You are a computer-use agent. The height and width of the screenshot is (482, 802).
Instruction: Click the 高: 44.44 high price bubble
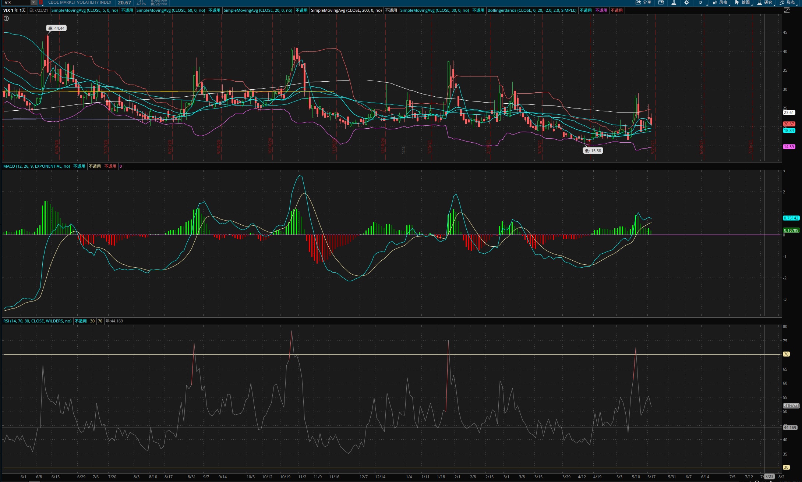tap(56, 28)
